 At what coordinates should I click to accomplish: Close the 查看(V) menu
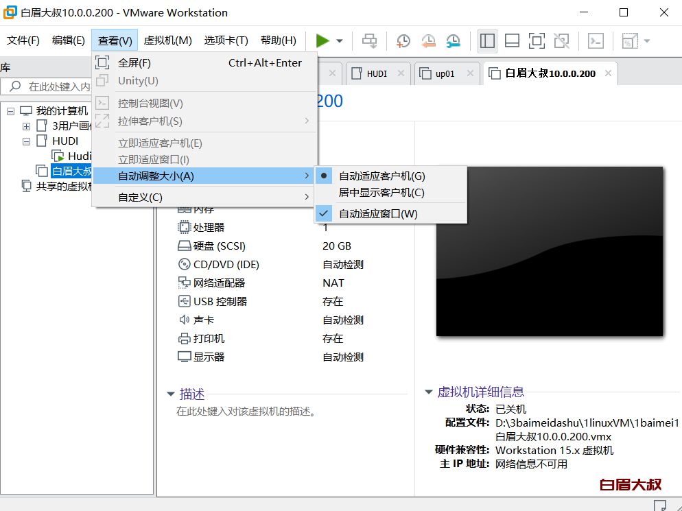pyautogui.click(x=115, y=40)
